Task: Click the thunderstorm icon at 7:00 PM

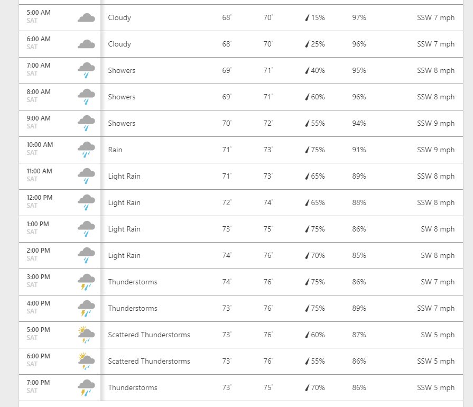Action: pos(86,387)
